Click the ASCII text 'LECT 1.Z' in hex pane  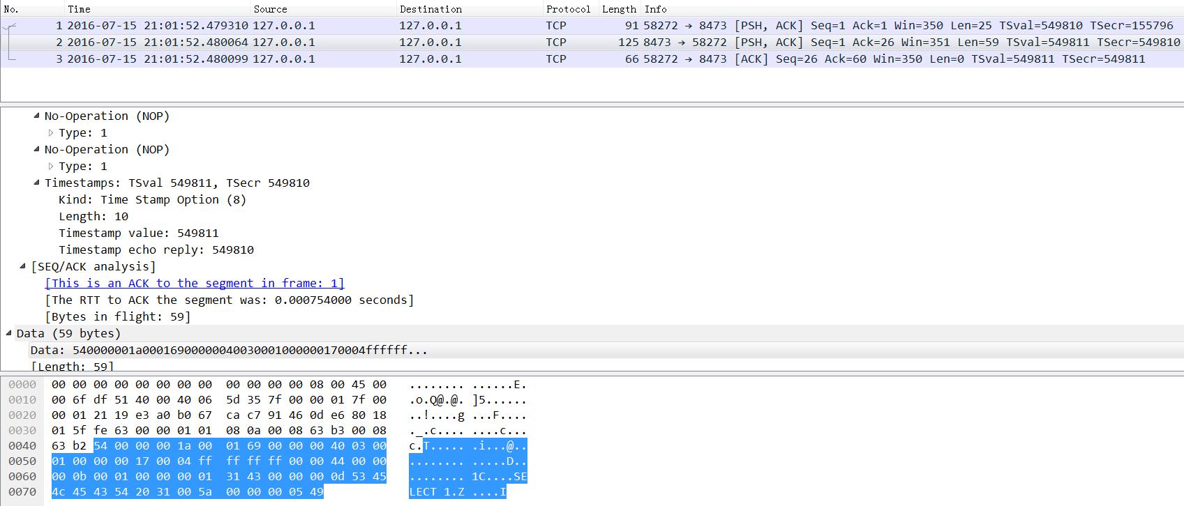[x=437, y=492]
